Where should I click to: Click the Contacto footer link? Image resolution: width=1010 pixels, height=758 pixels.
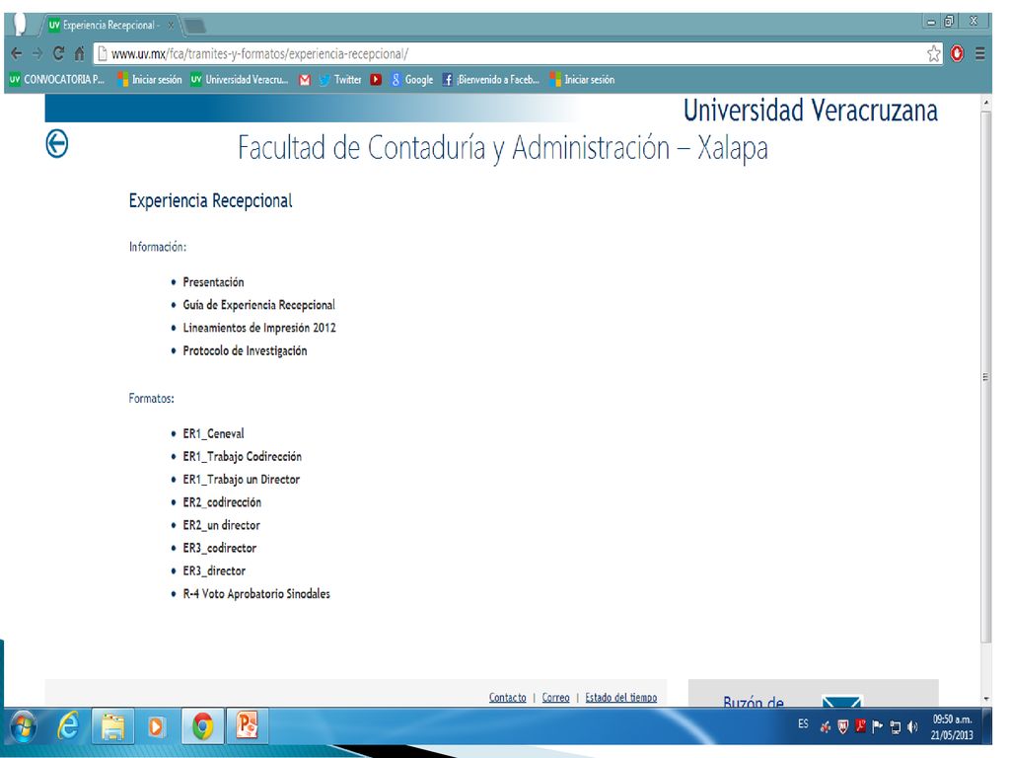pyautogui.click(x=508, y=698)
